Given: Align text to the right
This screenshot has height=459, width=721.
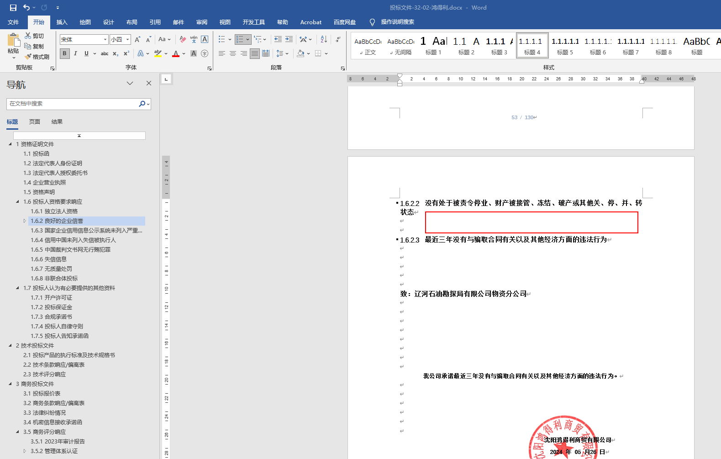Looking at the screenshot, I should click(x=244, y=53).
